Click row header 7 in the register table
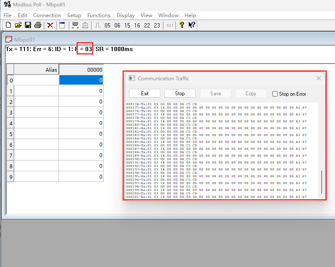The height and width of the screenshot is (267, 335). click(11, 155)
